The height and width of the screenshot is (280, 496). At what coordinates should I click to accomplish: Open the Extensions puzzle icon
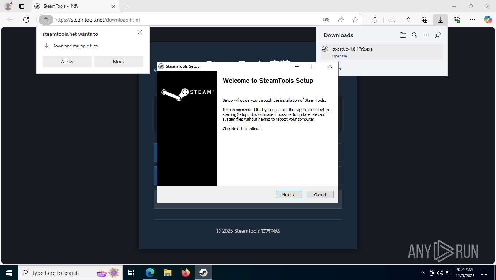[x=375, y=20]
